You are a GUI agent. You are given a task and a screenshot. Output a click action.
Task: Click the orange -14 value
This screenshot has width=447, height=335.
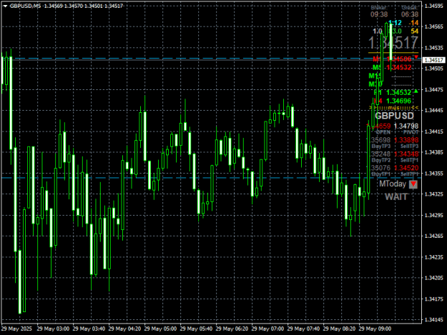tap(413, 23)
